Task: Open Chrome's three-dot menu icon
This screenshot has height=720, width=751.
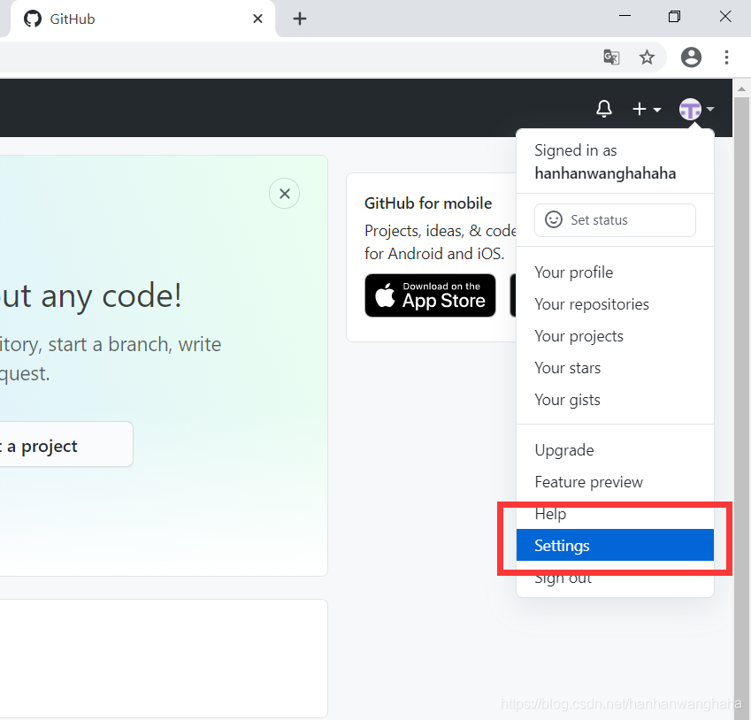Action: click(726, 57)
